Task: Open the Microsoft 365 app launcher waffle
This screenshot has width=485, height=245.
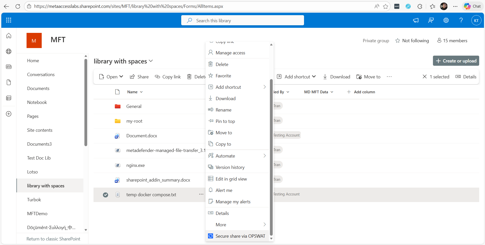Action: [8, 20]
